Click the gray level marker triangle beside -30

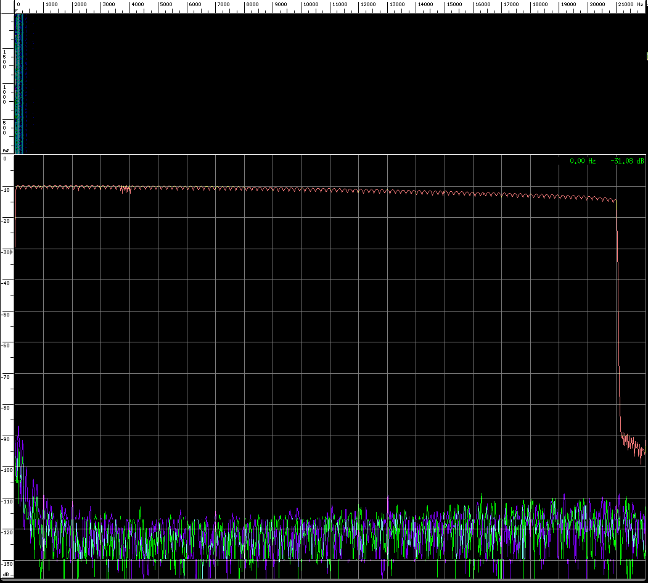pyautogui.click(x=12, y=252)
